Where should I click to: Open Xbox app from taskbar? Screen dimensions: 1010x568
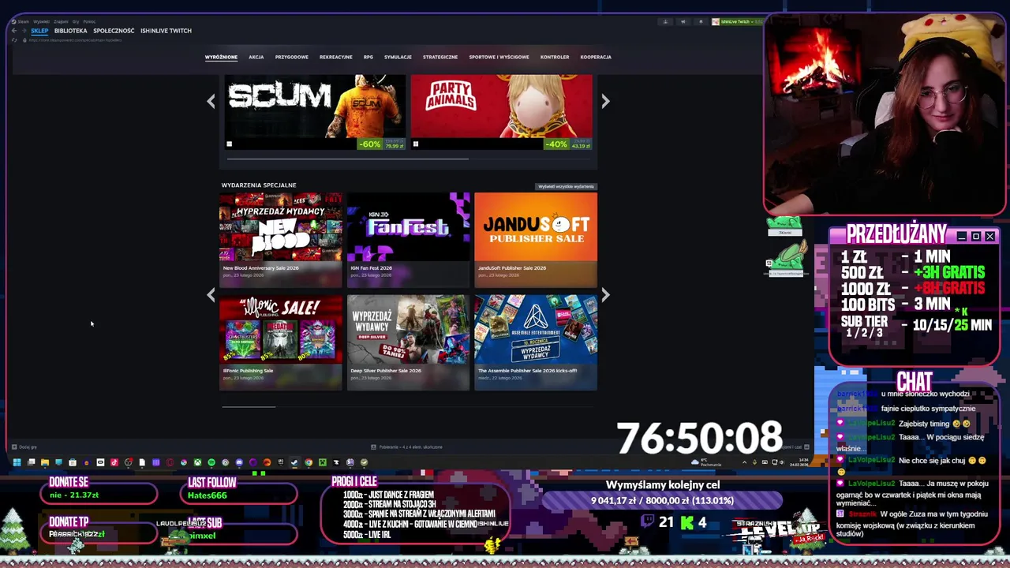[197, 462]
